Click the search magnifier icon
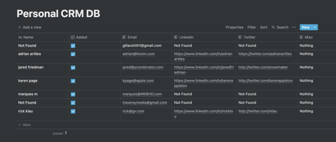Screen dimensions: 336x142 coord(273,27)
